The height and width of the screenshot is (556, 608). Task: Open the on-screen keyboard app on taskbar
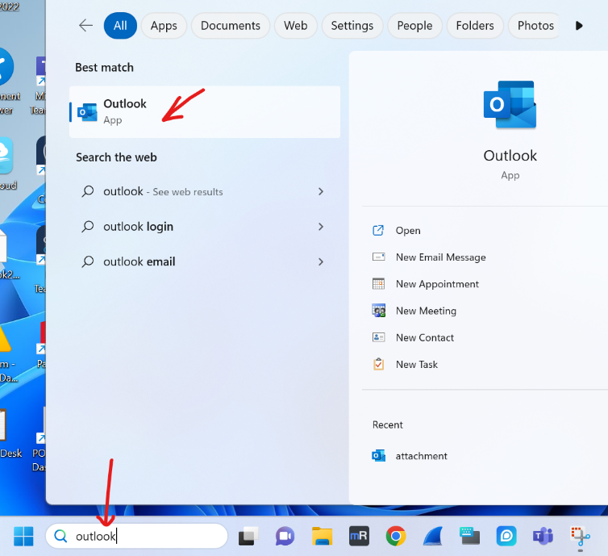(x=469, y=536)
